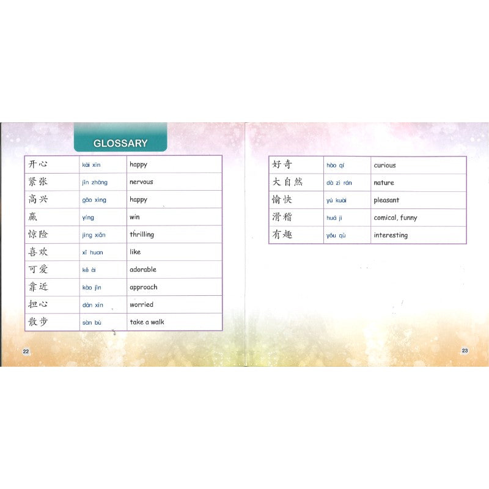Click the Chinese word 开心

point(38,164)
